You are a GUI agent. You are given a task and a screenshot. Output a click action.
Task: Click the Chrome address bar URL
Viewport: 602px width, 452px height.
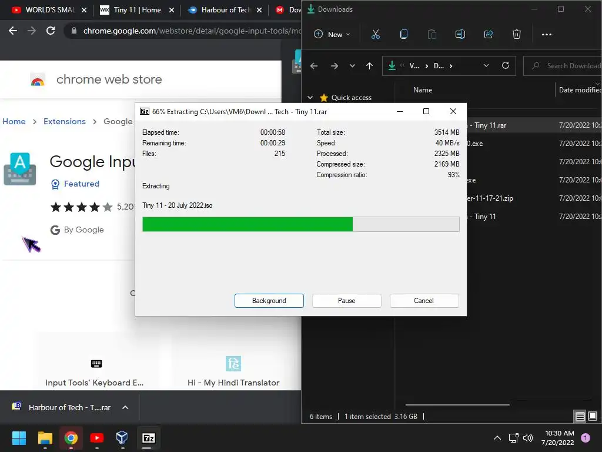point(192,31)
